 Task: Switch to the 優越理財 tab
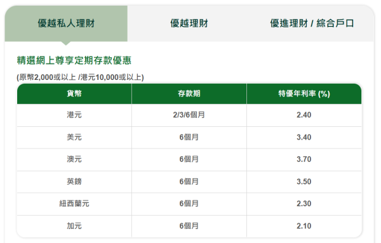click(x=189, y=23)
